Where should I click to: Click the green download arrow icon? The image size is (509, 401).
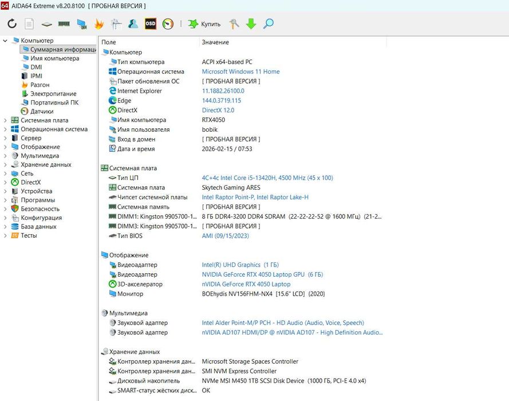pos(251,23)
